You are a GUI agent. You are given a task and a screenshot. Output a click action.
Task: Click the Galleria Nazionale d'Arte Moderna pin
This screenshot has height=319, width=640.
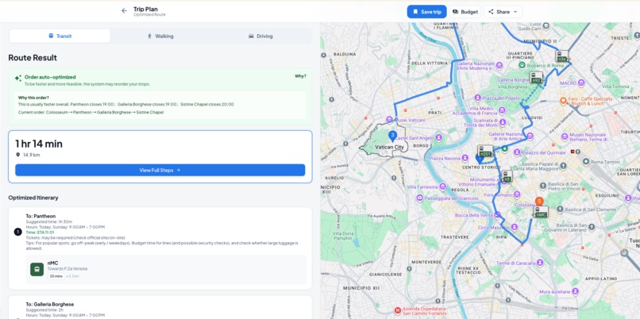tap(499, 64)
